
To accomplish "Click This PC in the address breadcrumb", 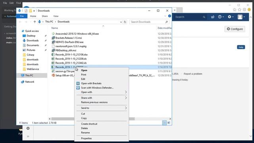I will (49, 22).
